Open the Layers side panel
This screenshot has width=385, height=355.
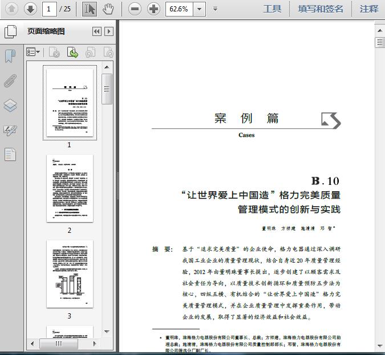[10, 106]
